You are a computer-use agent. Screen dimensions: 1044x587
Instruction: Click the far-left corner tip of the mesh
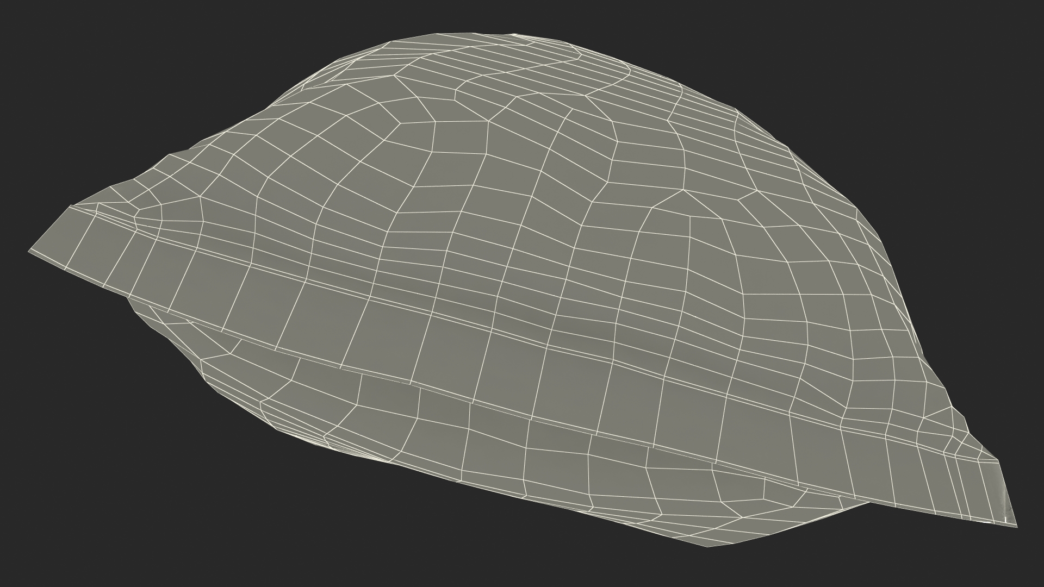tap(30, 250)
